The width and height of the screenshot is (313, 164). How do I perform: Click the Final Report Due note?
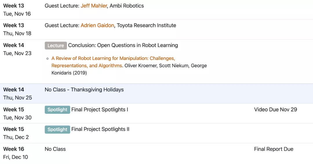[x=274, y=149]
